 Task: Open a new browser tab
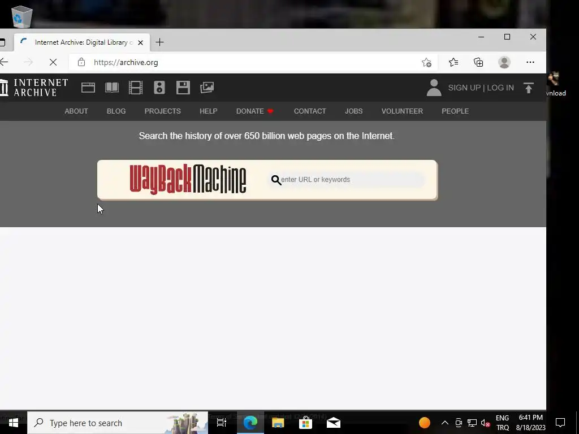pyautogui.click(x=159, y=42)
